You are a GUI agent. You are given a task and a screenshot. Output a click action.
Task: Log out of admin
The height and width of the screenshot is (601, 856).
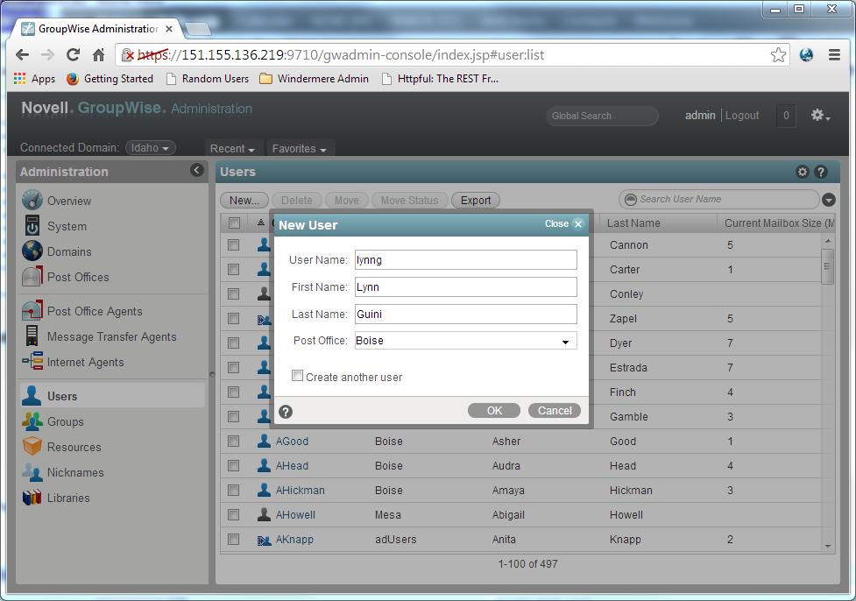click(x=742, y=115)
